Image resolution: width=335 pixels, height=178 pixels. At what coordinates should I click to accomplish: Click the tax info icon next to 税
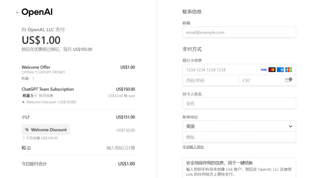(x=29, y=148)
